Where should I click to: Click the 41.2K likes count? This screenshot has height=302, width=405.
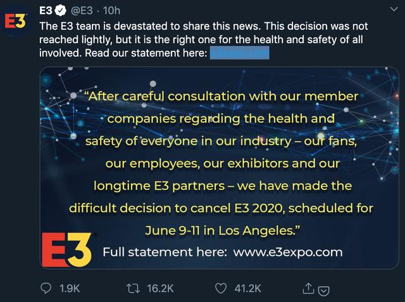point(247,288)
